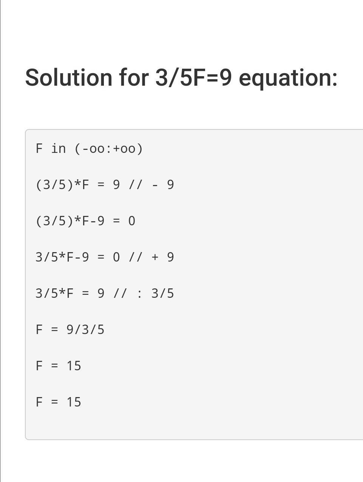The width and height of the screenshot is (363, 482).
Task: Click the '15' in the final answer
Action: pos(74,402)
